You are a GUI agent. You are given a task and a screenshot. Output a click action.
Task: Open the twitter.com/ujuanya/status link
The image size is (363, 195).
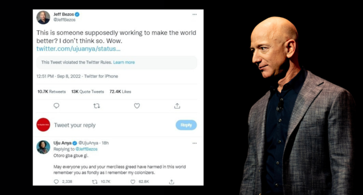pyautogui.click(x=79, y=49)
